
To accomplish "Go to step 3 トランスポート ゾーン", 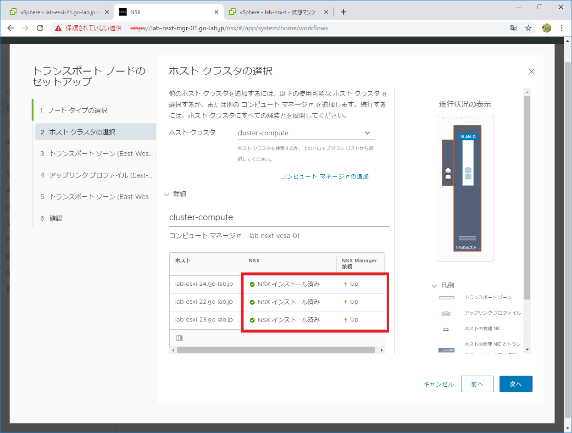I will [95, 154].
